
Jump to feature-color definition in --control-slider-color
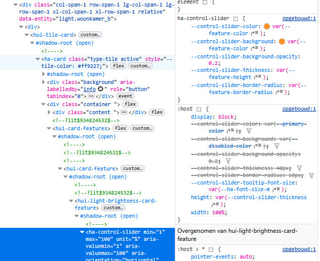click(x=254, y=33)
